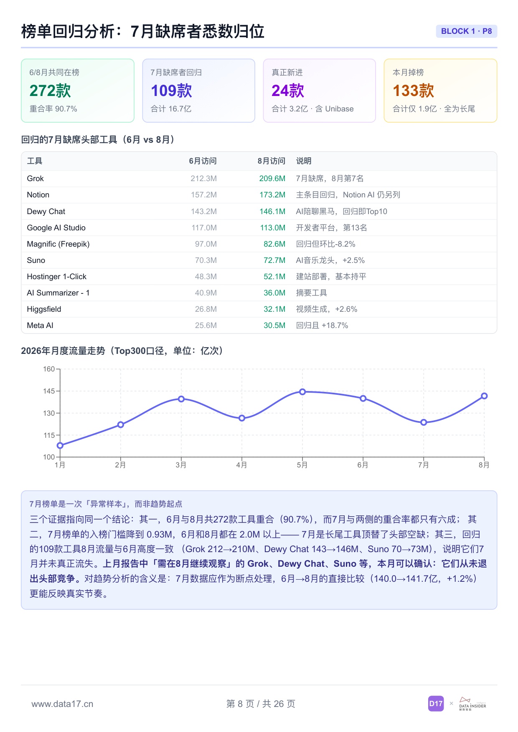Click the Google AI Studio row name

(x=56, y=228)
